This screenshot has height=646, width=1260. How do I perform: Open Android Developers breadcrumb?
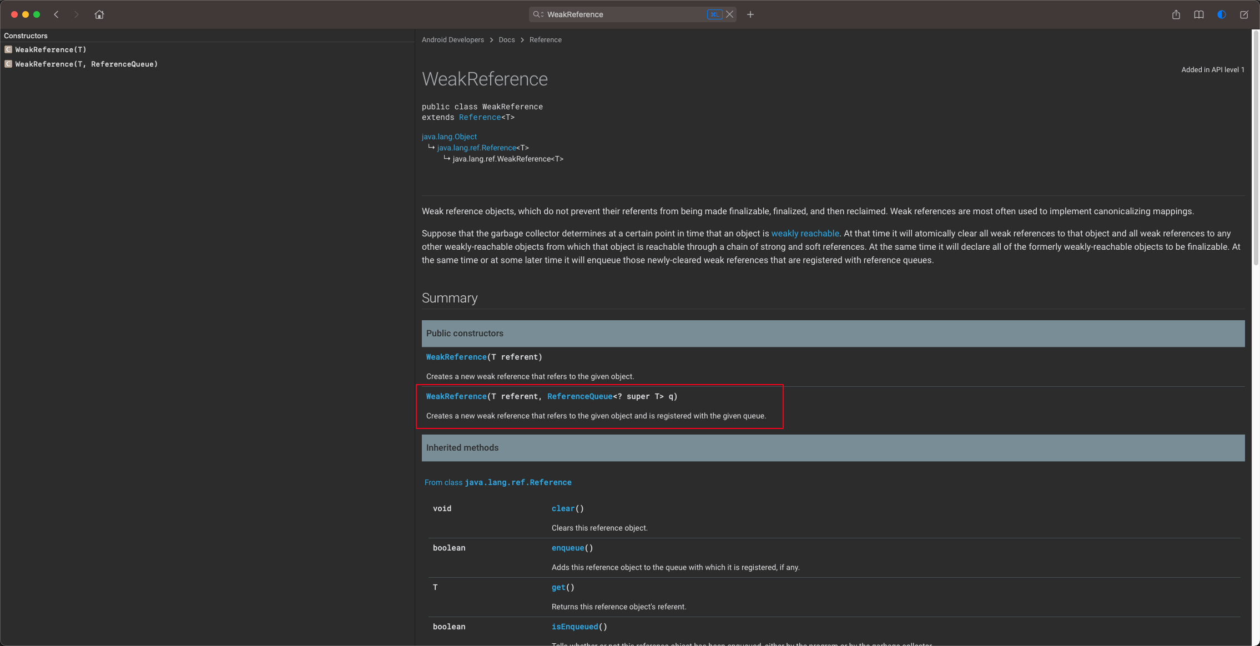(x=453, y=40)
